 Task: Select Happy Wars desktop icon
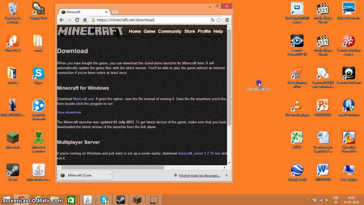tap(39, 11)
